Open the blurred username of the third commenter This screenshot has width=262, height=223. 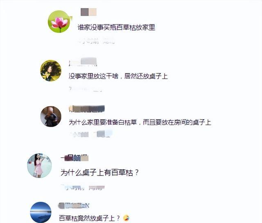click(x=87, y=109)
